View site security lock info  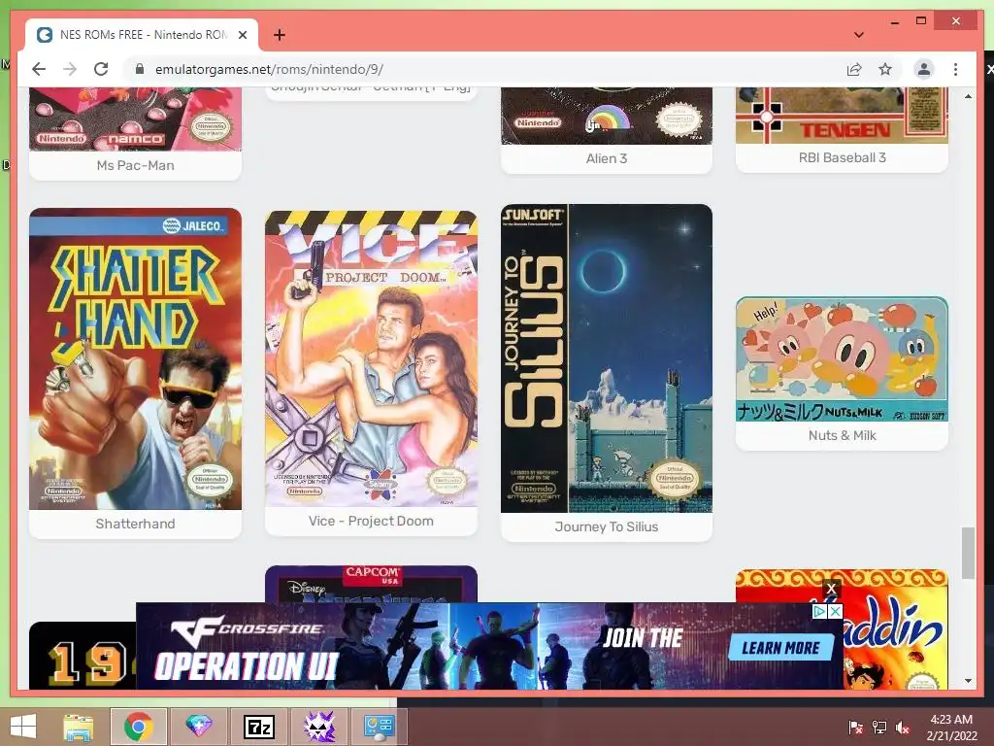point(140,69)
